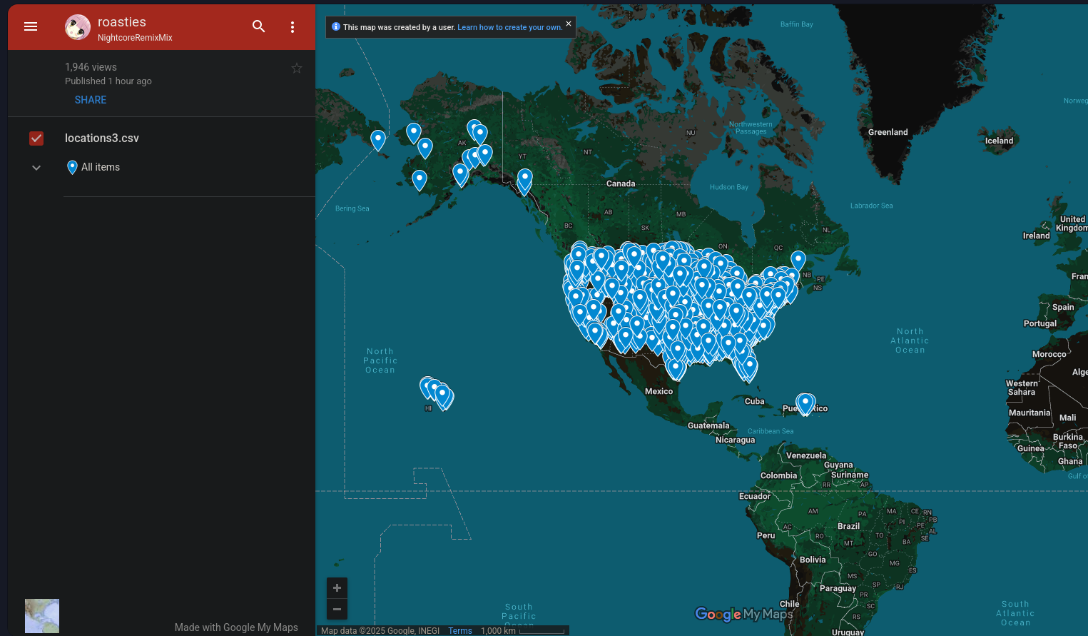This screenshot has width=1088, height=636.
Task: Click the Bolivia country label
Action: click(x=813, y=560)
